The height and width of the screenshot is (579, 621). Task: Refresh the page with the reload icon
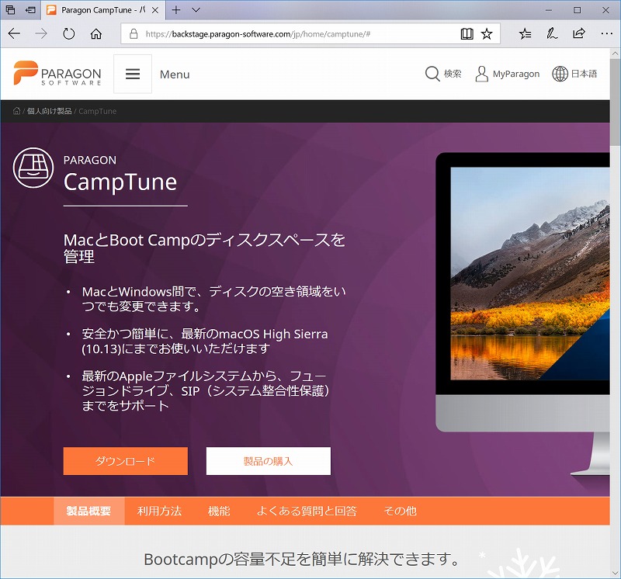pos(69,33)
